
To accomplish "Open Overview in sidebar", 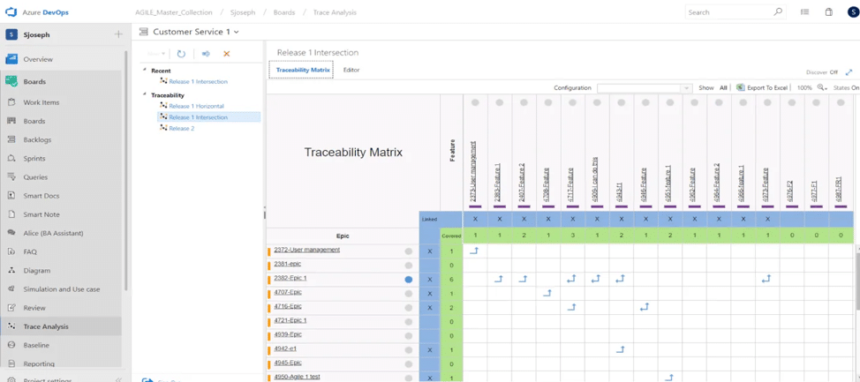I will coord(38,59).
